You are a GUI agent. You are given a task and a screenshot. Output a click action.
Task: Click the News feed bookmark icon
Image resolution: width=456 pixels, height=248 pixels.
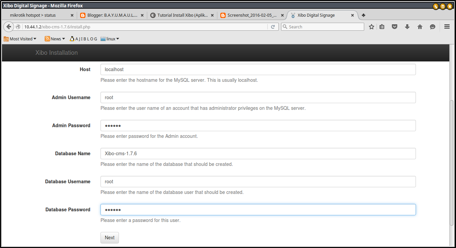coord(47,39)
